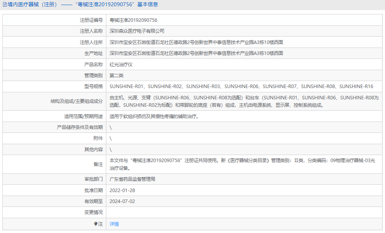Click the 注册人住所 address value
This screenshot has width=385, height=233.
[x=196, y=42]
